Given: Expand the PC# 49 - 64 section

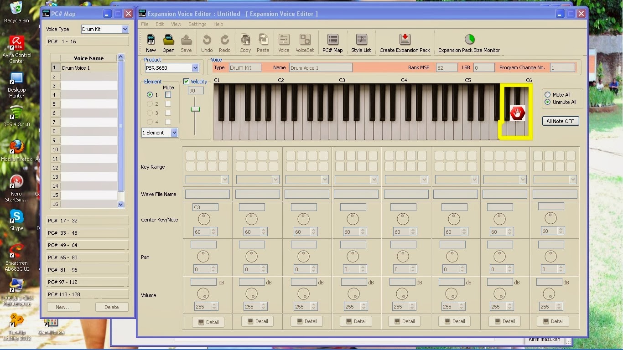Looking at the screenshot, I should click(x=88, y=245).
